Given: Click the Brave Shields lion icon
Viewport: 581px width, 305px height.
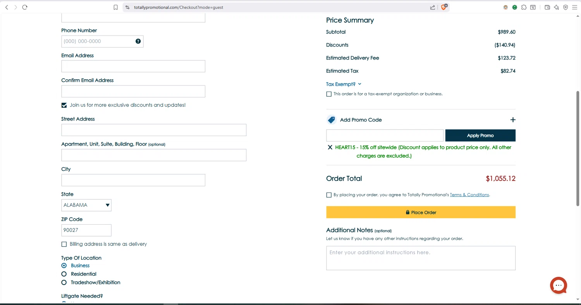Looking at the screenshot, I should click(444, 7).
